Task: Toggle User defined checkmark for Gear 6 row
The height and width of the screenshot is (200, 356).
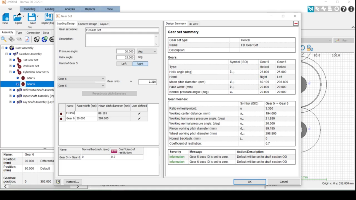Action: click(139, 119)
